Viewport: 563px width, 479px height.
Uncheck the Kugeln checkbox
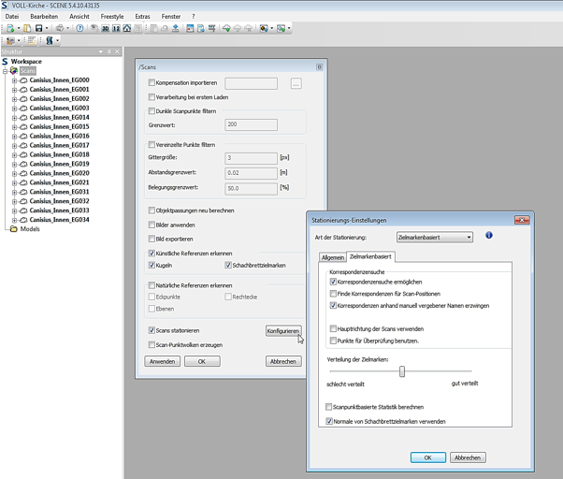click(152, 265)
